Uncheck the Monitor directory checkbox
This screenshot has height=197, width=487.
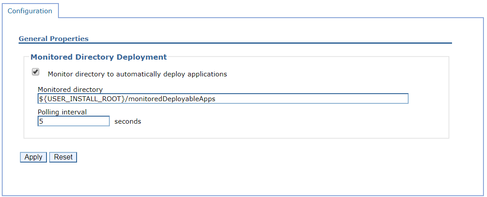point(35,72)
